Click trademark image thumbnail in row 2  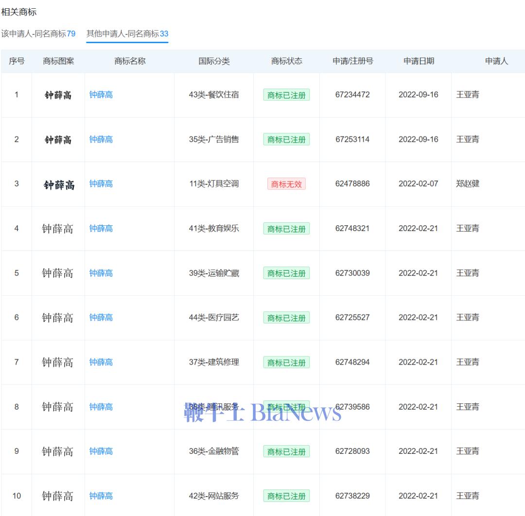[58, 140]
